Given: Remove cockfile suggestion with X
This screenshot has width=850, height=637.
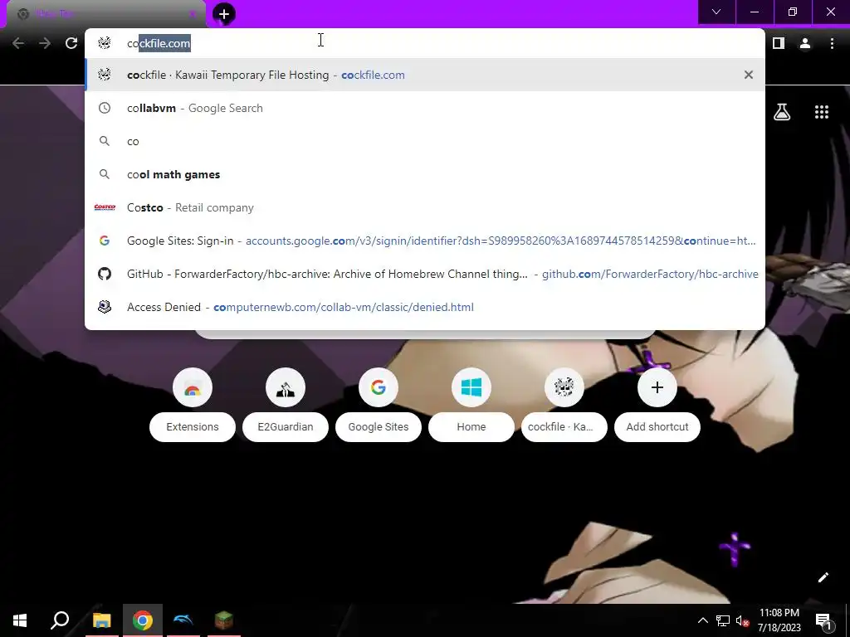Looking at the screenshot, I should tap(749, 75).
